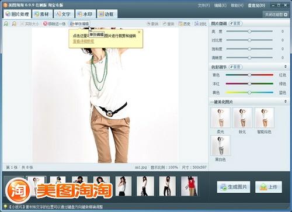Switch to the 边框 border tab
The image size is (292, 212).
[x=107, y=14]
